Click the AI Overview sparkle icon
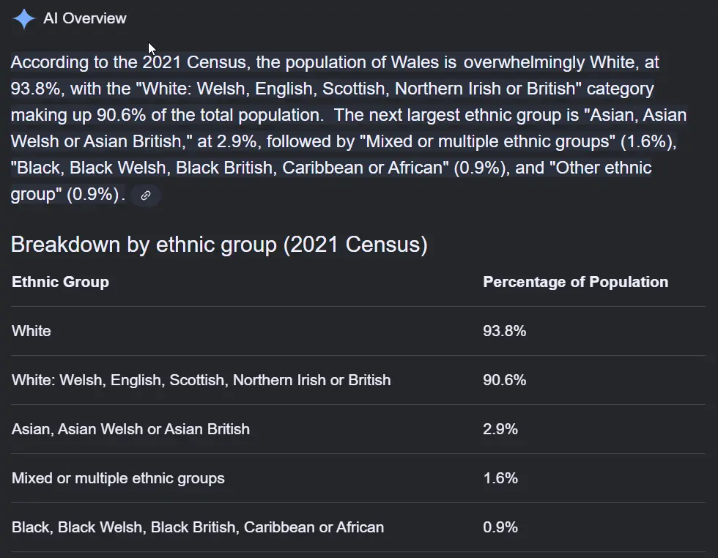Image resolution: width=718 pixels, height=558 pixels. (x=23, y=19)
